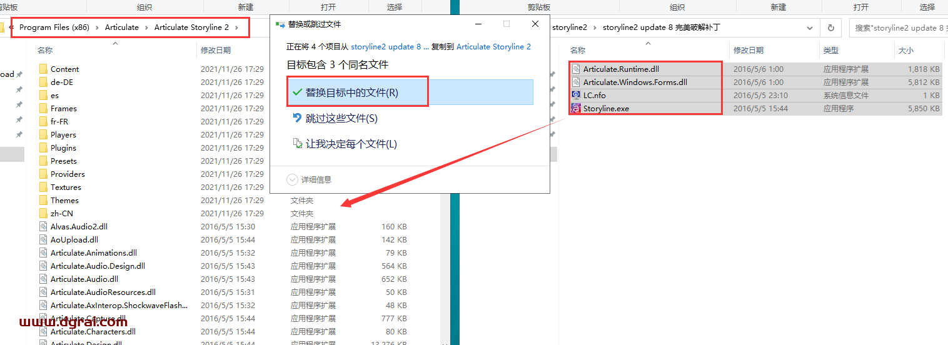This screenshot has width=948, height=345.
Task: Click the de-DE folder icon
Action: [x=43, y=82]
